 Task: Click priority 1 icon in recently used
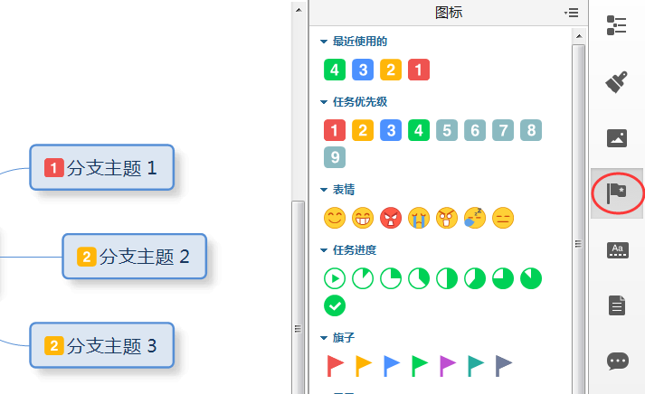pyautogui.click(x=419, y=70)
